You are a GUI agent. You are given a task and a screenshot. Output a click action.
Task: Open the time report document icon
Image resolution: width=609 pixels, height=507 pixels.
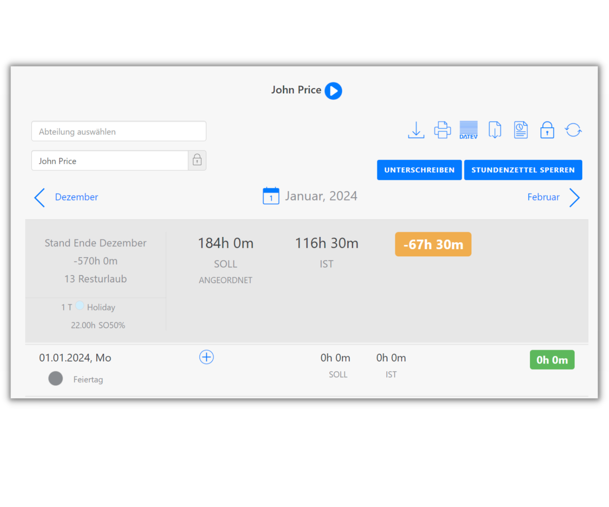(520, 130)
